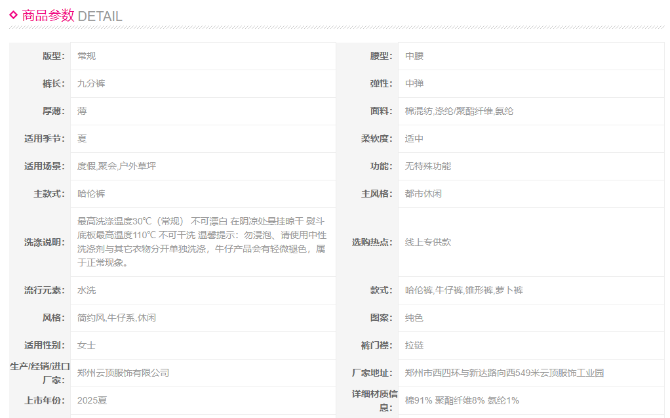Click material detail 棉91% 聚酯纤维8% 氨纶1%
The width and height of the screenshot is (670, 418).
coord(462,400)
